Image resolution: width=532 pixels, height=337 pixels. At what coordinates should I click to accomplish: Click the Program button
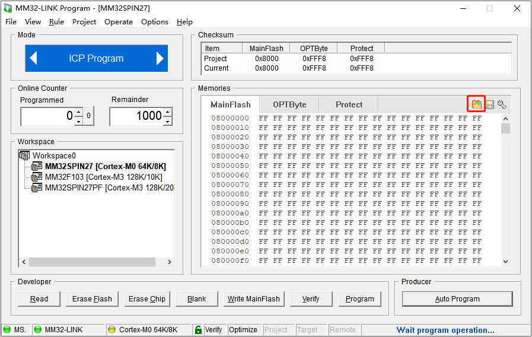359,299
